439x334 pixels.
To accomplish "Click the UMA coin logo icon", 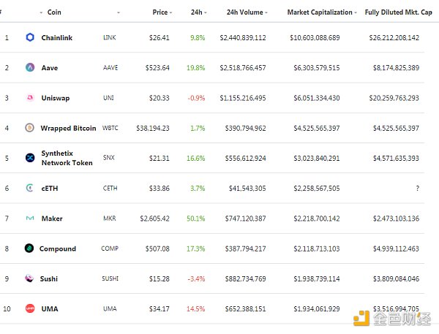I will pyautogui.click(x=30, y=308).
